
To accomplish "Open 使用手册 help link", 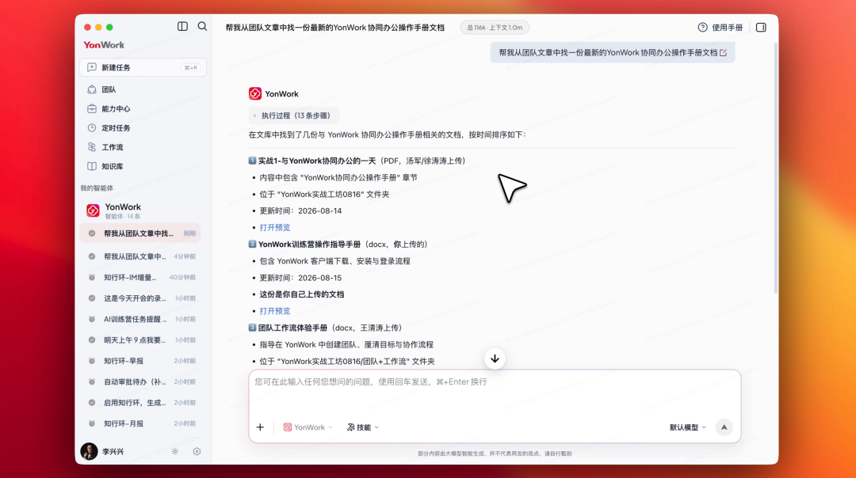I will click(x=720, y=27).
